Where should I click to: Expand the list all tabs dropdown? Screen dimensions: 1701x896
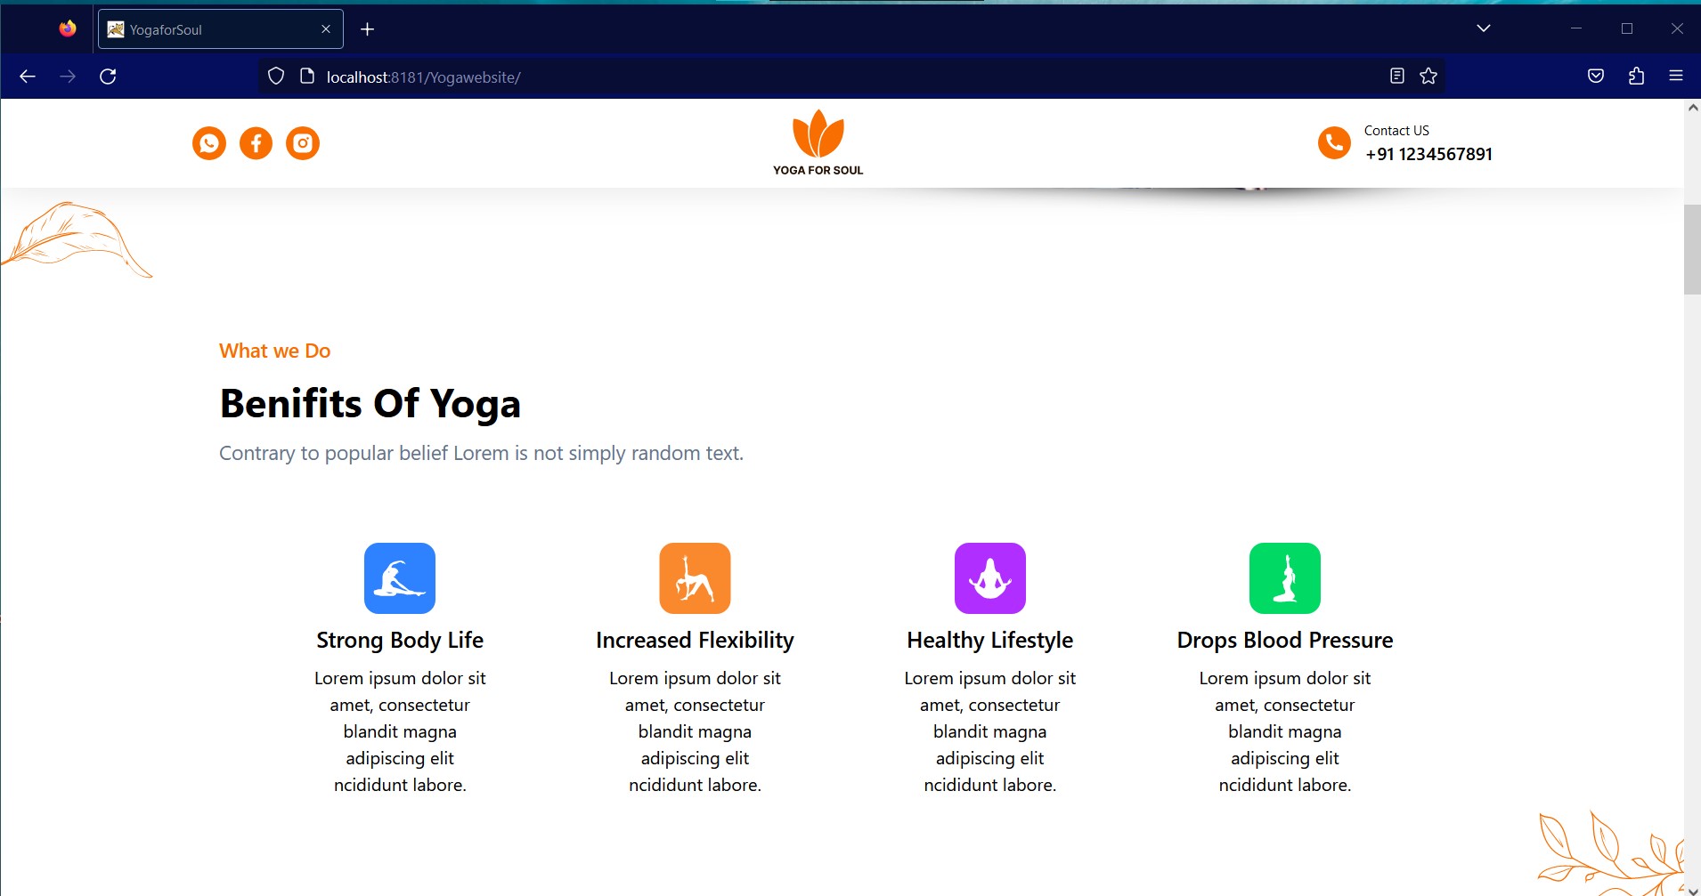pyautogui.click(x=1484, y=28)
